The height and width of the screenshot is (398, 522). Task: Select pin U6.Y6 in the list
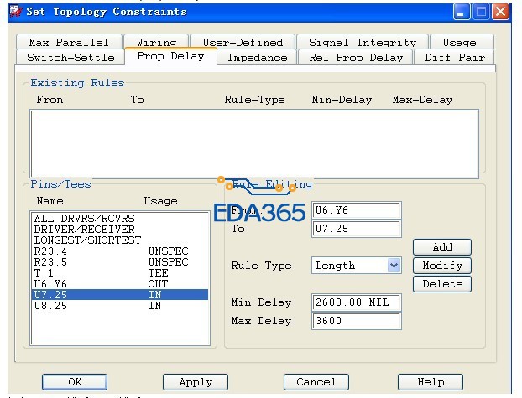[x=120, y=283]
